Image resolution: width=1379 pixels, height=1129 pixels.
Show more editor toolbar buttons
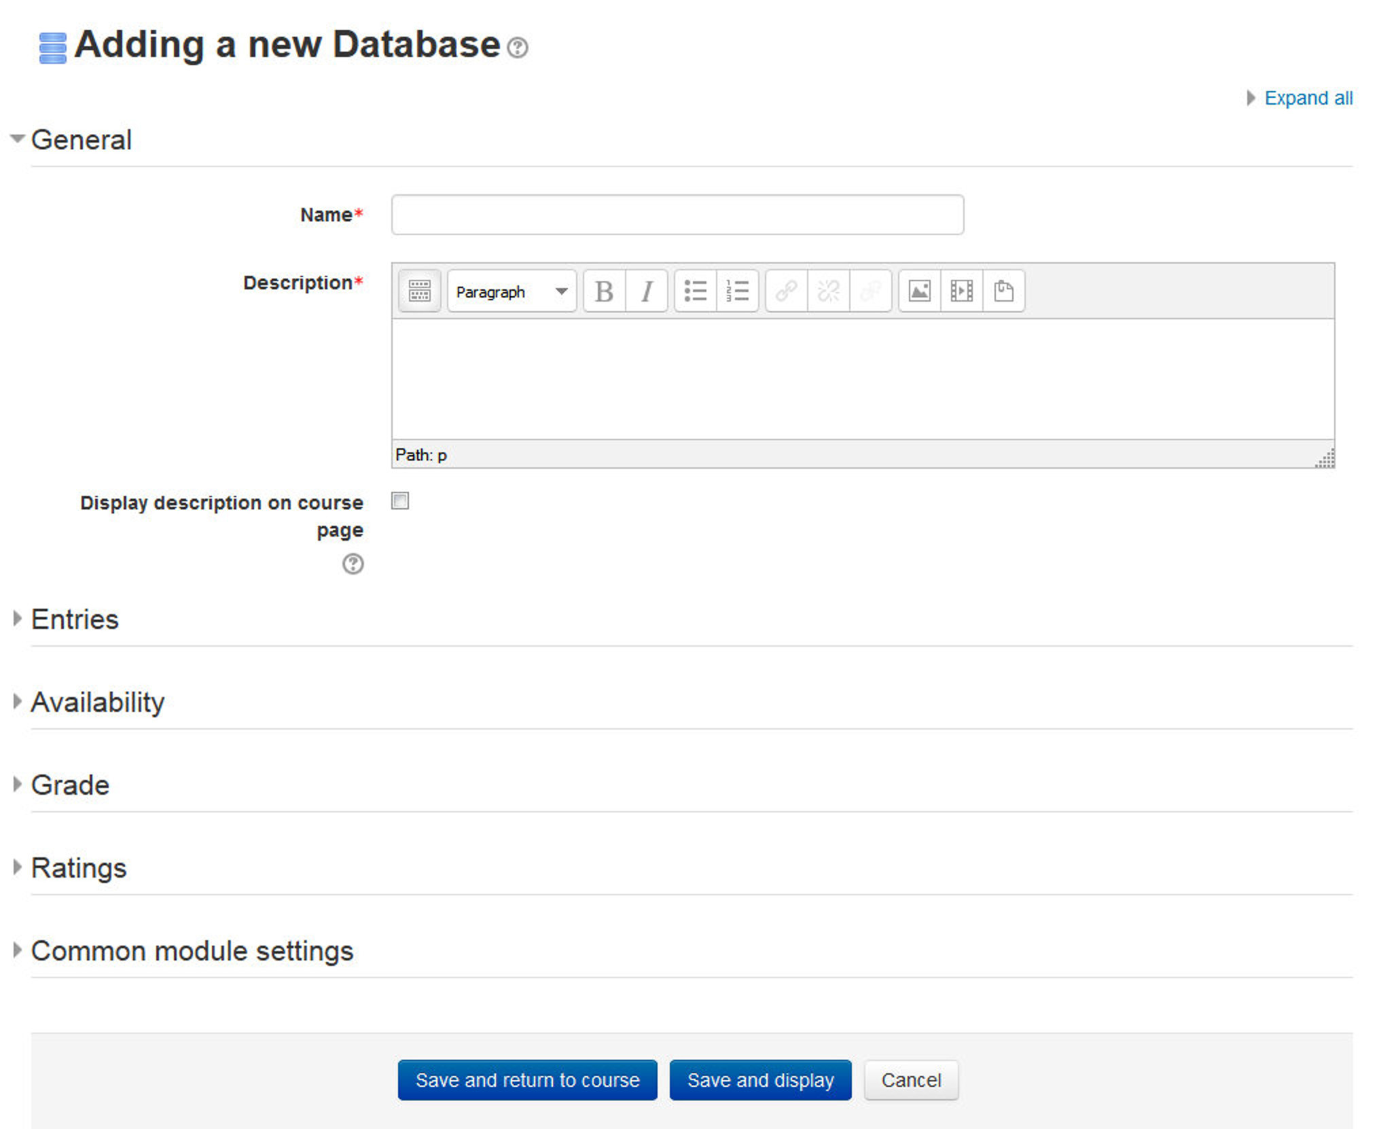[418, 291]
